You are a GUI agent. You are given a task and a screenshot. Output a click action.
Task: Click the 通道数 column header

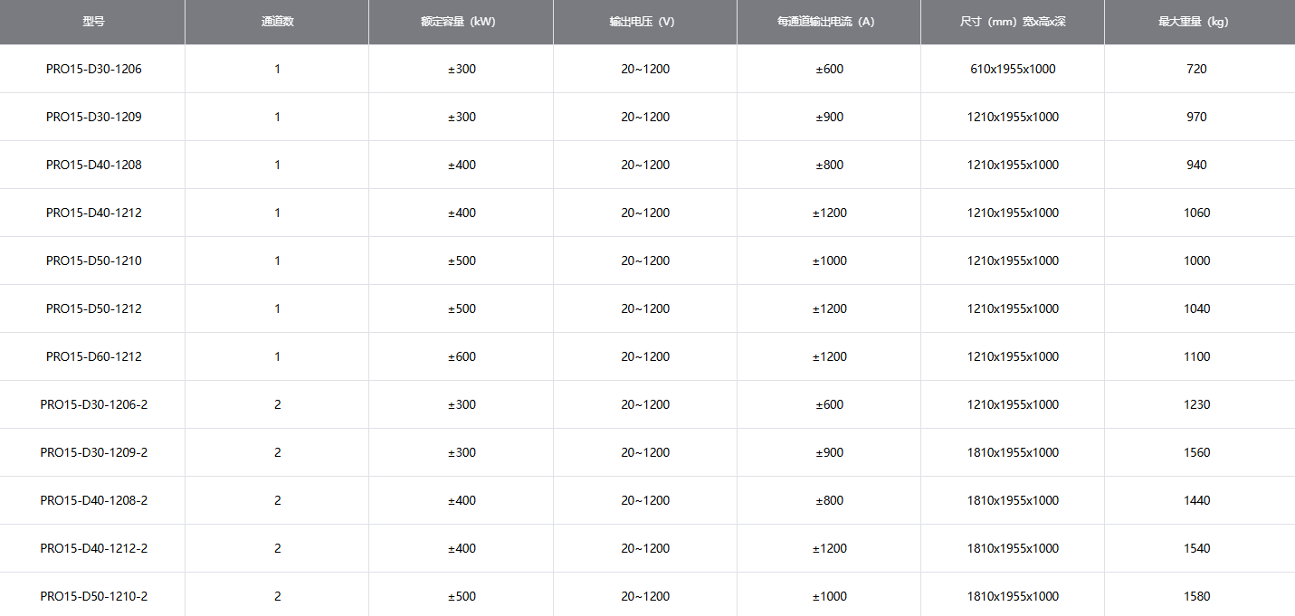click(277, 22)
